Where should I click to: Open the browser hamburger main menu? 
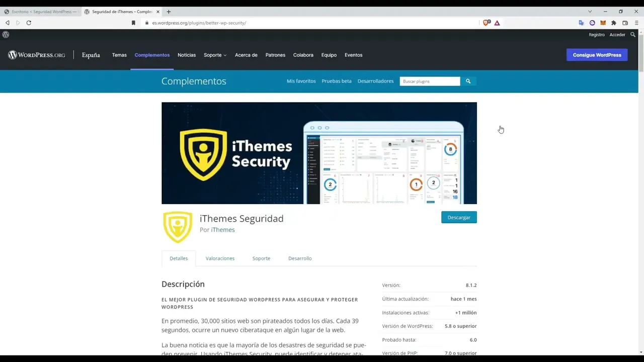point(636,23)
